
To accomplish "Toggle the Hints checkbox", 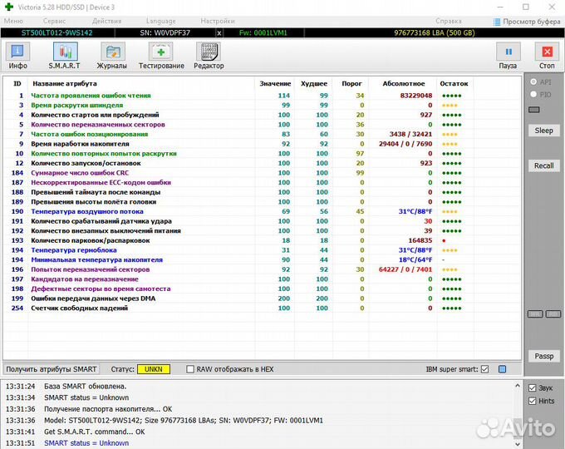I will [x=533, y=401].
